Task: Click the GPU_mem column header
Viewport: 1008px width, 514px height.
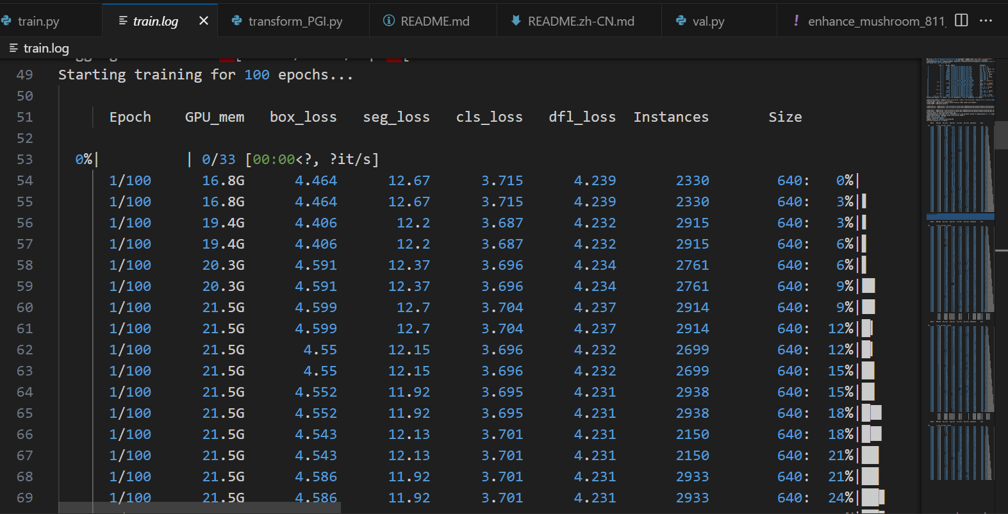Action: [x=215, y=117]
